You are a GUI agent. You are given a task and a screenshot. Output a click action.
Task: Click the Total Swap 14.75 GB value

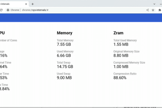(65, 67)
